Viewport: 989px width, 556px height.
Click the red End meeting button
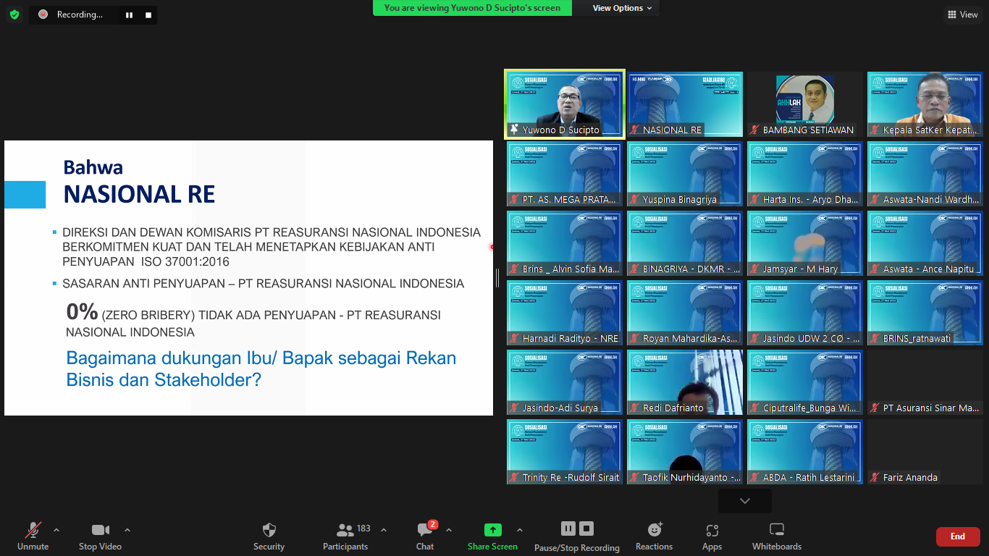[x=958, y=536]
